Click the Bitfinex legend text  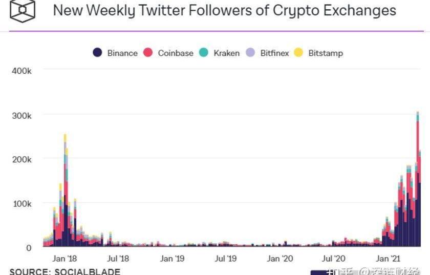click(274, 53)
